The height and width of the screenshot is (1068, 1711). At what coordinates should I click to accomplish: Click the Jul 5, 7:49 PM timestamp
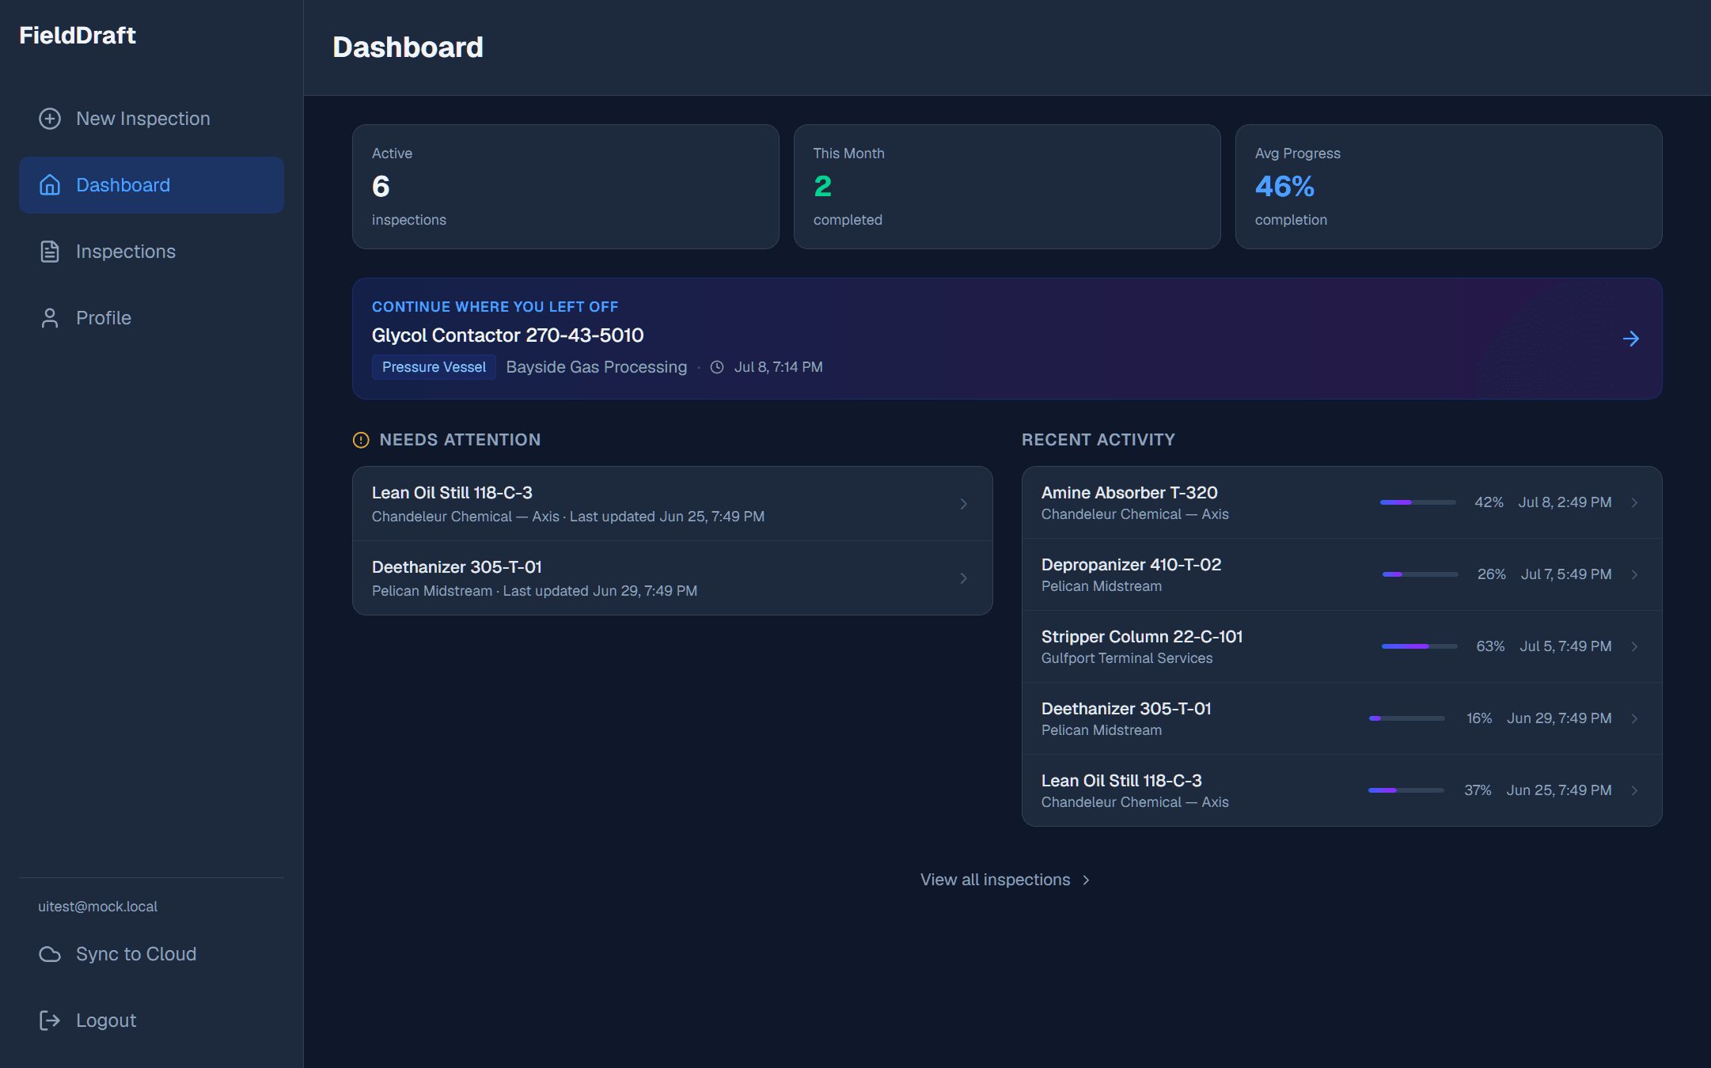coord(1565,646)
